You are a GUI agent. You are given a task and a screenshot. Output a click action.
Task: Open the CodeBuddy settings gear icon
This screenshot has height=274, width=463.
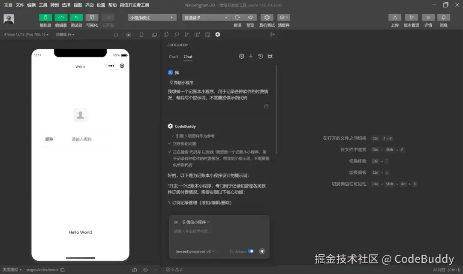click(x=241, y=56)
